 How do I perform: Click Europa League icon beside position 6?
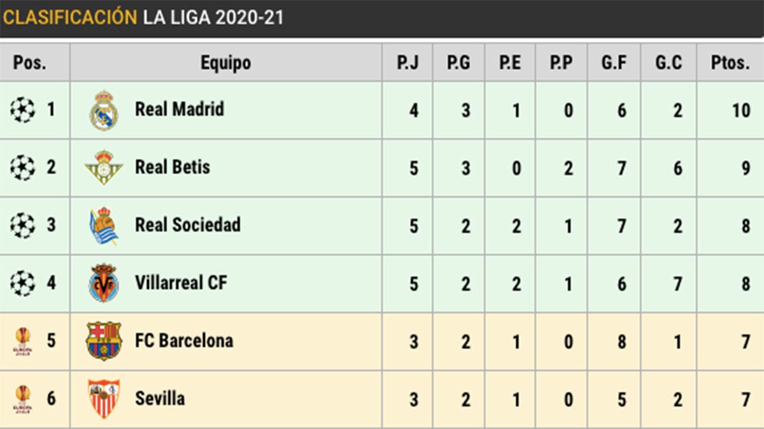tap(22, 398)
